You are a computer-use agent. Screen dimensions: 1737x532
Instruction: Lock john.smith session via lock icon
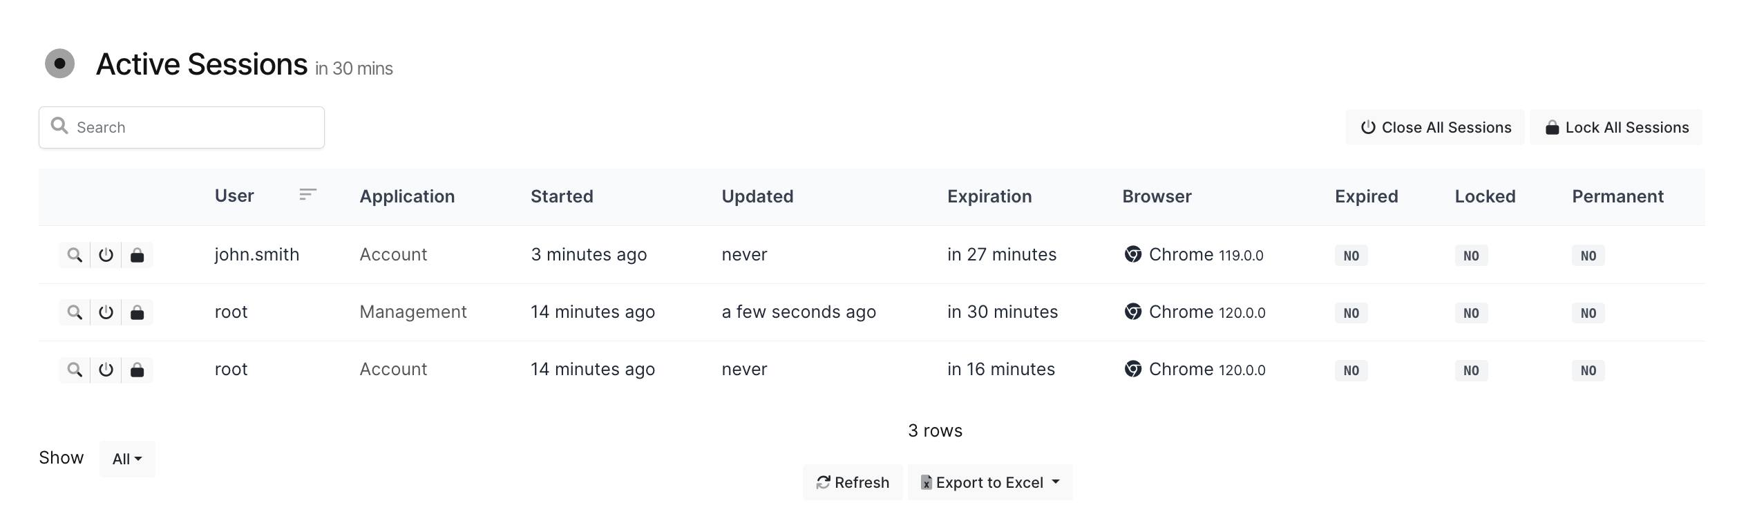[137, 255]
